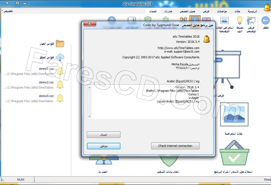Open from device folder icon
The width and height of the screenshot is (271, 185).
click(60, 44)
